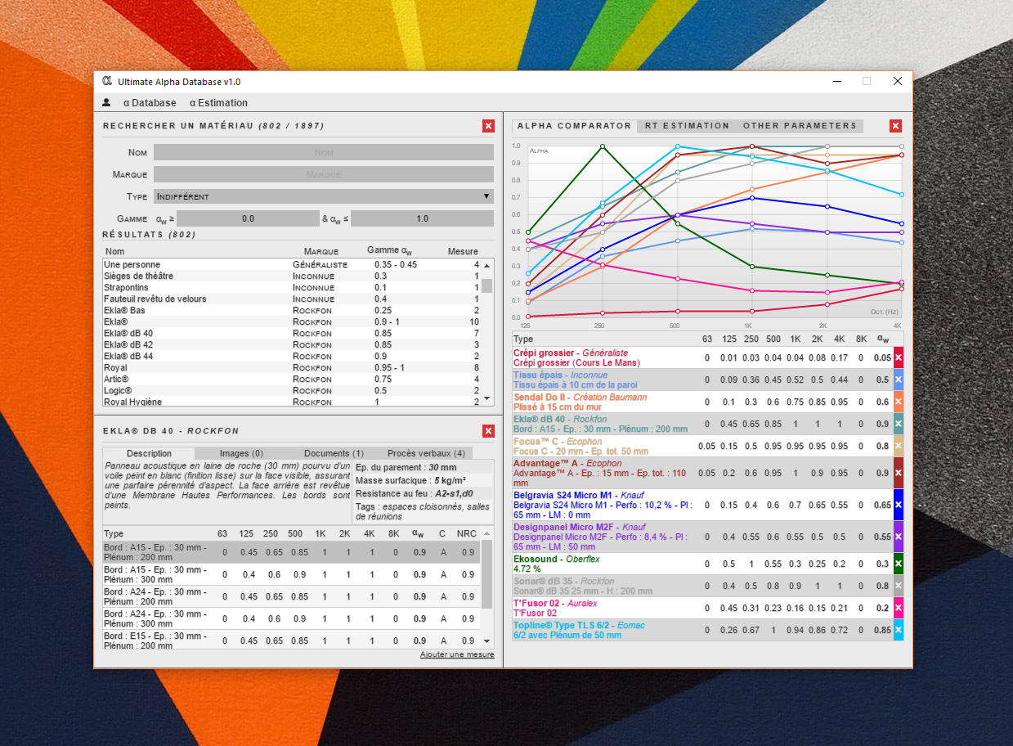Remove Belgravia S24 Micro M1 from comparator
Viewport: 1013px width, 746px height.
(x=899, y=505)
